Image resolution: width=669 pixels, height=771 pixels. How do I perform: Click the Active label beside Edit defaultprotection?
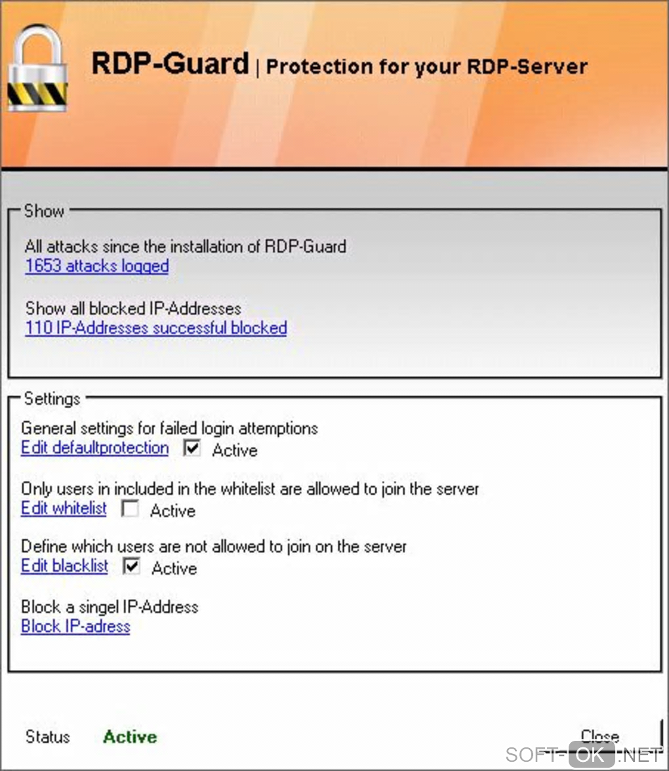pos(235,450)
